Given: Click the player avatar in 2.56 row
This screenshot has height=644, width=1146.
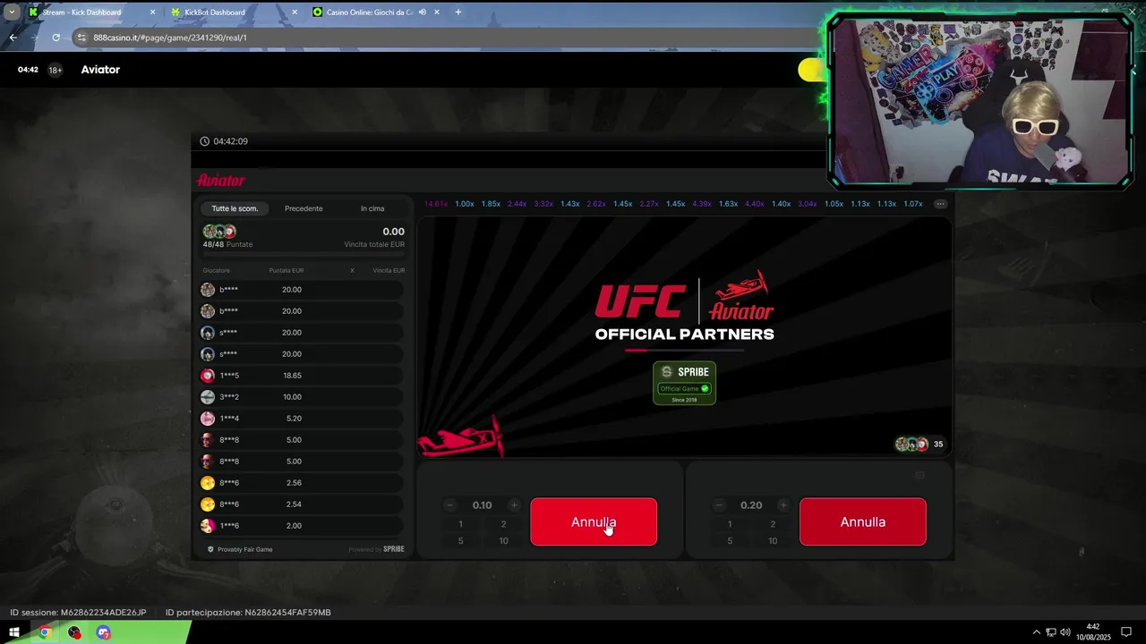Looking at the screenshot, I should pyautogui.click(x=208, y=483).
